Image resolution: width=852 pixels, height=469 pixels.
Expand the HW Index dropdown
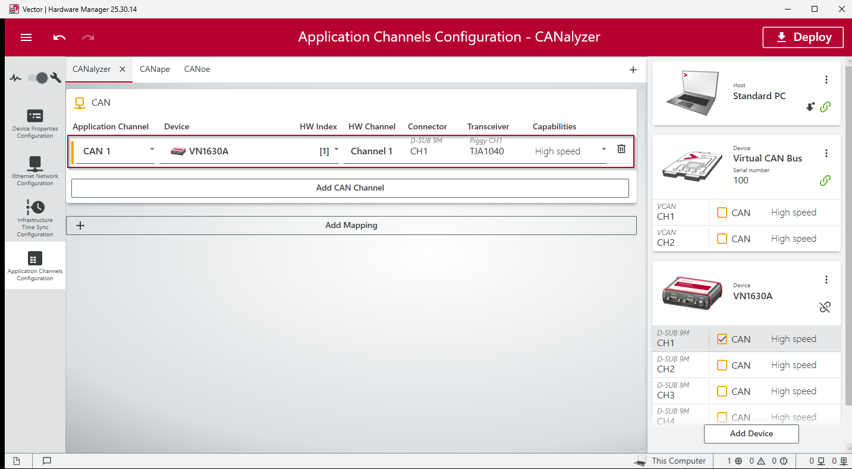point(337,150)
